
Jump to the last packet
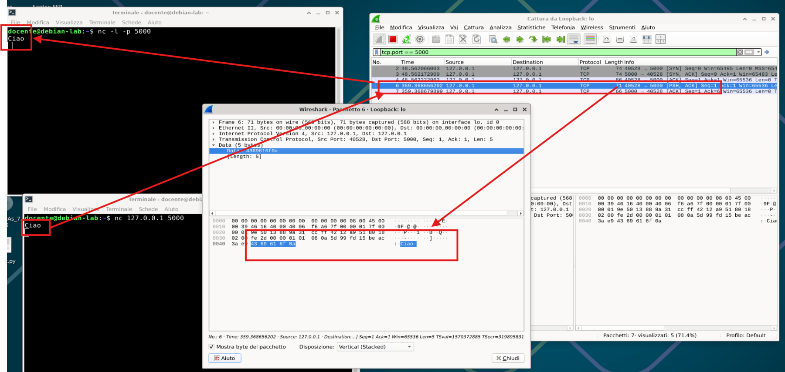point(561,39)
